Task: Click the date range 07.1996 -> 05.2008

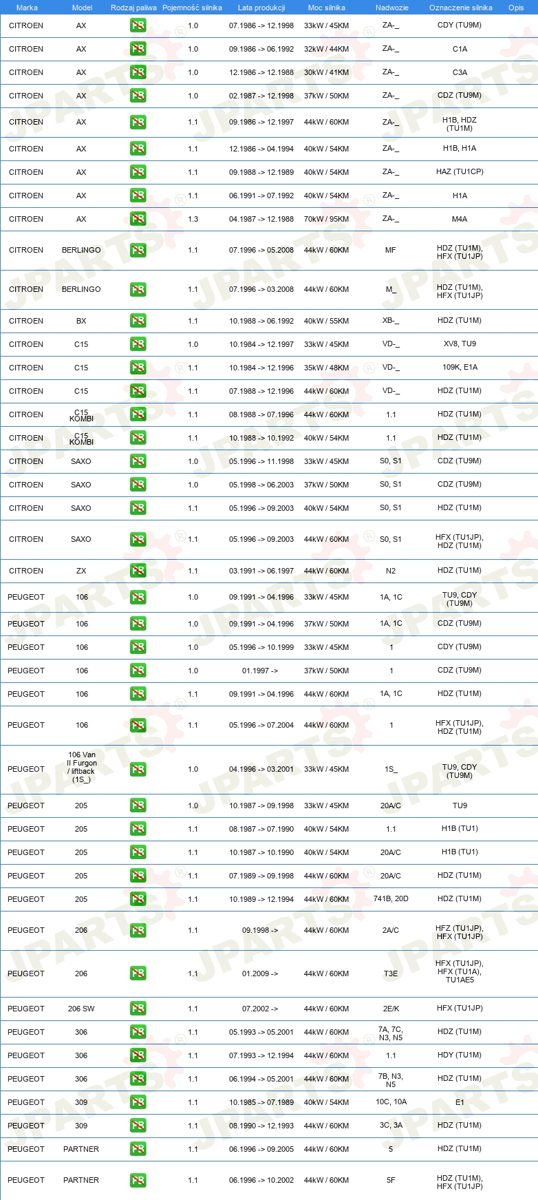Action: point(261,250)
